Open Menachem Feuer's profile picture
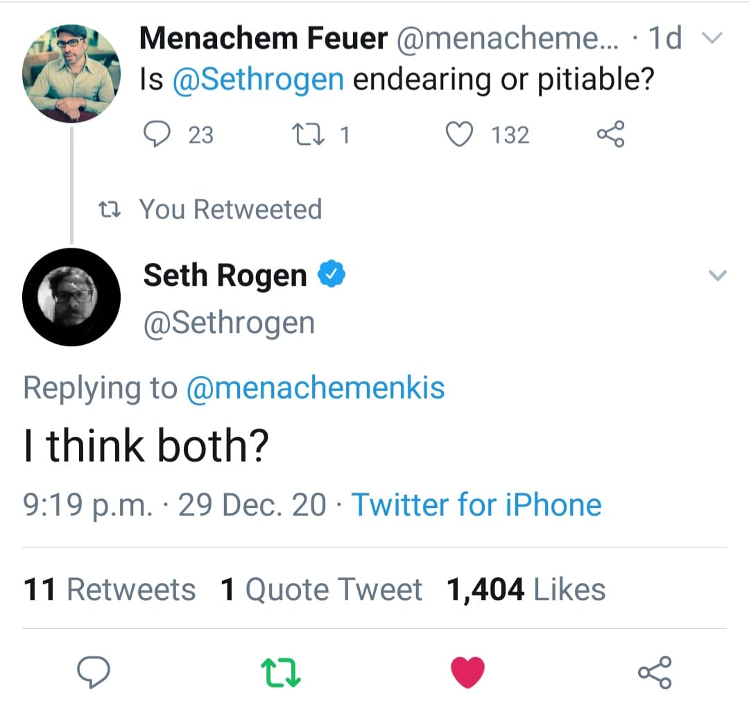749x703 pixels. coord(71,74)
